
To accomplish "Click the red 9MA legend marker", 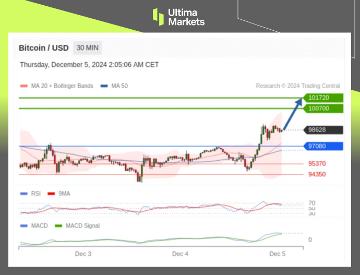I will click(x=51, y=194).
